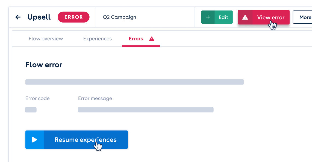Screen dimensions: 312x162
Task: Click the flow error description placeholder bar
Action: pos(134,82)
